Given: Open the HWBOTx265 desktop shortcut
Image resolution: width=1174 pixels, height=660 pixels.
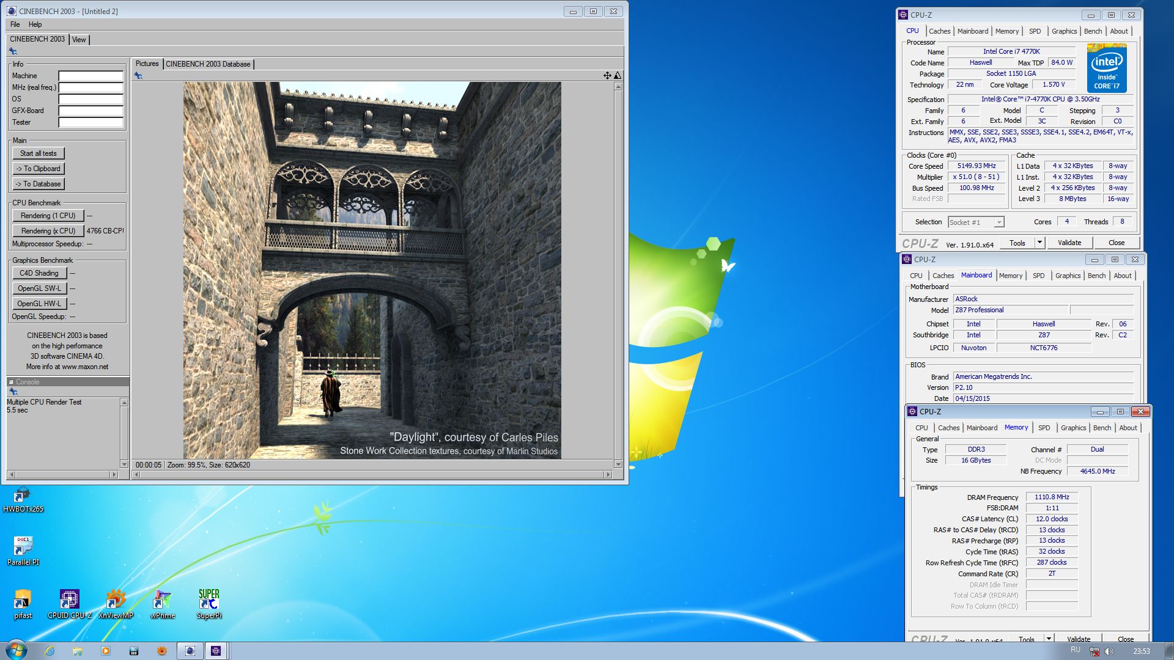Looking at the screenshot, I should (23, 499).
